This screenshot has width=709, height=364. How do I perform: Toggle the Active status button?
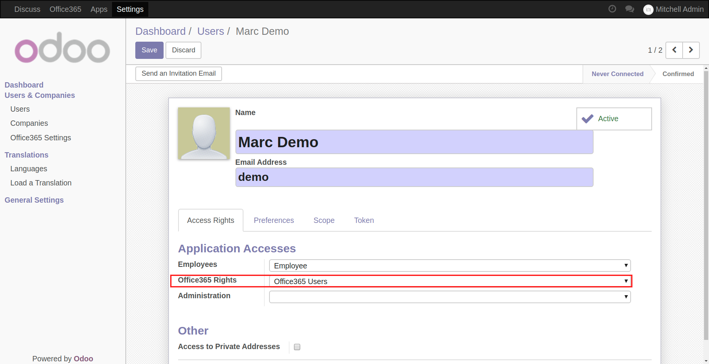coord(614,119)
